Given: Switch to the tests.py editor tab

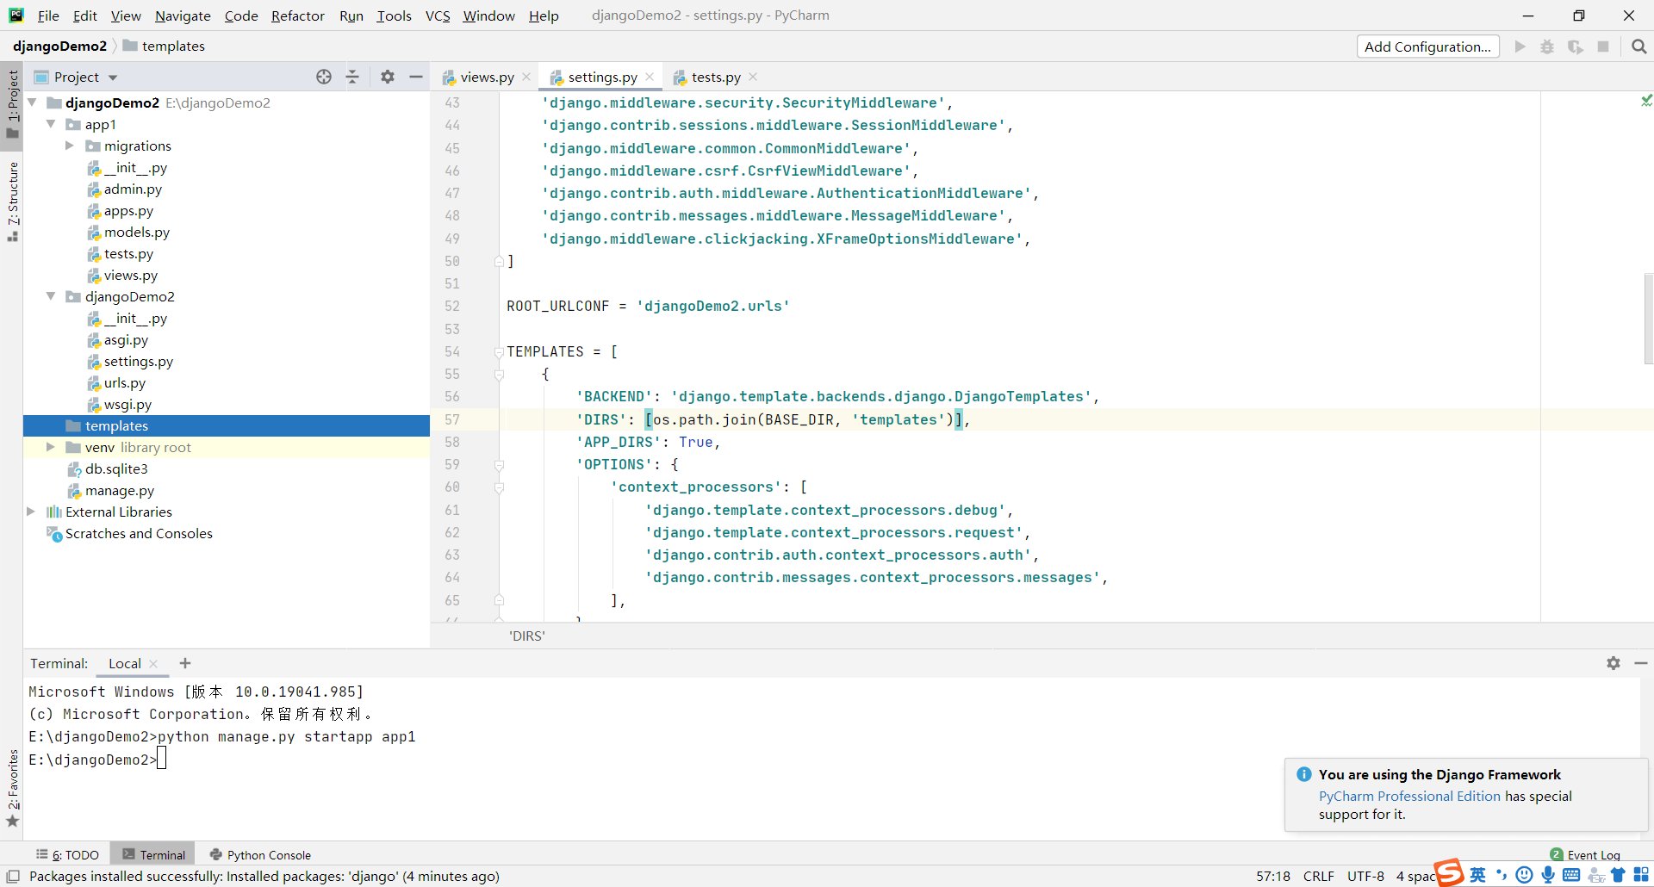Looking at the screenshot, I should [x=716, y=77].
